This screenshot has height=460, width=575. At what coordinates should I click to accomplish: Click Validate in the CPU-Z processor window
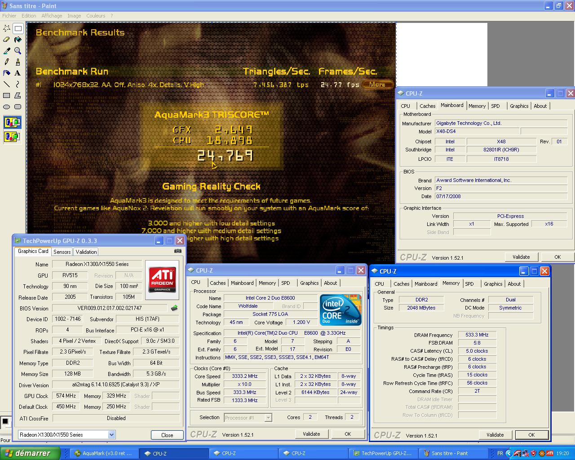[311, 434]
